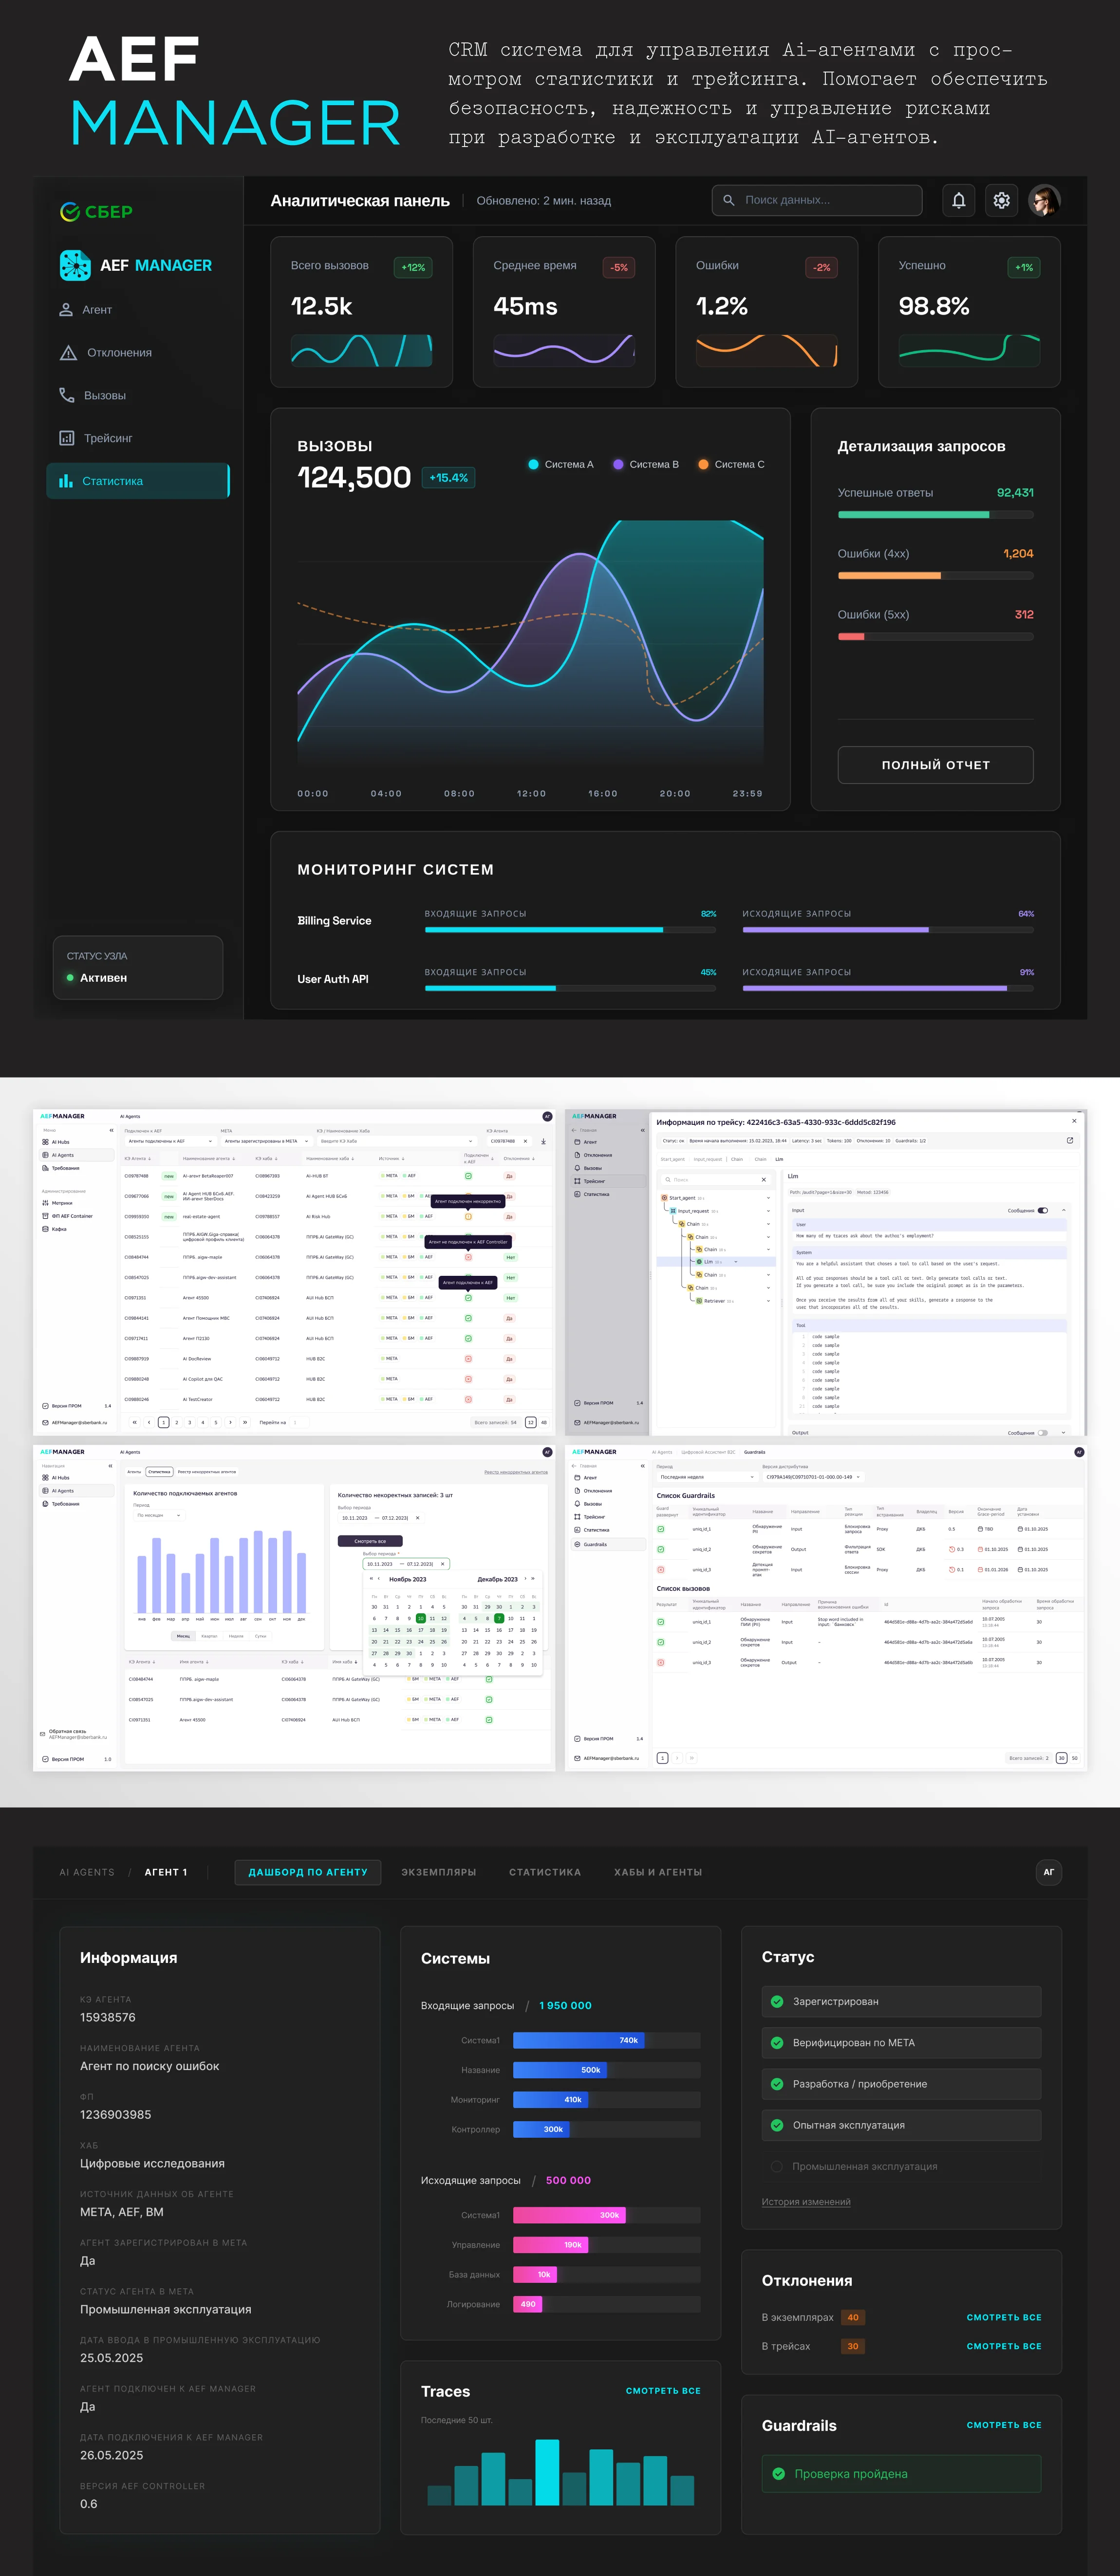The width and height of the screenshot is (1120, 2576).
Task: Toggle the Сообщения switch in the Output section
Action: pyautogui.click(x=1043, y=1432)
